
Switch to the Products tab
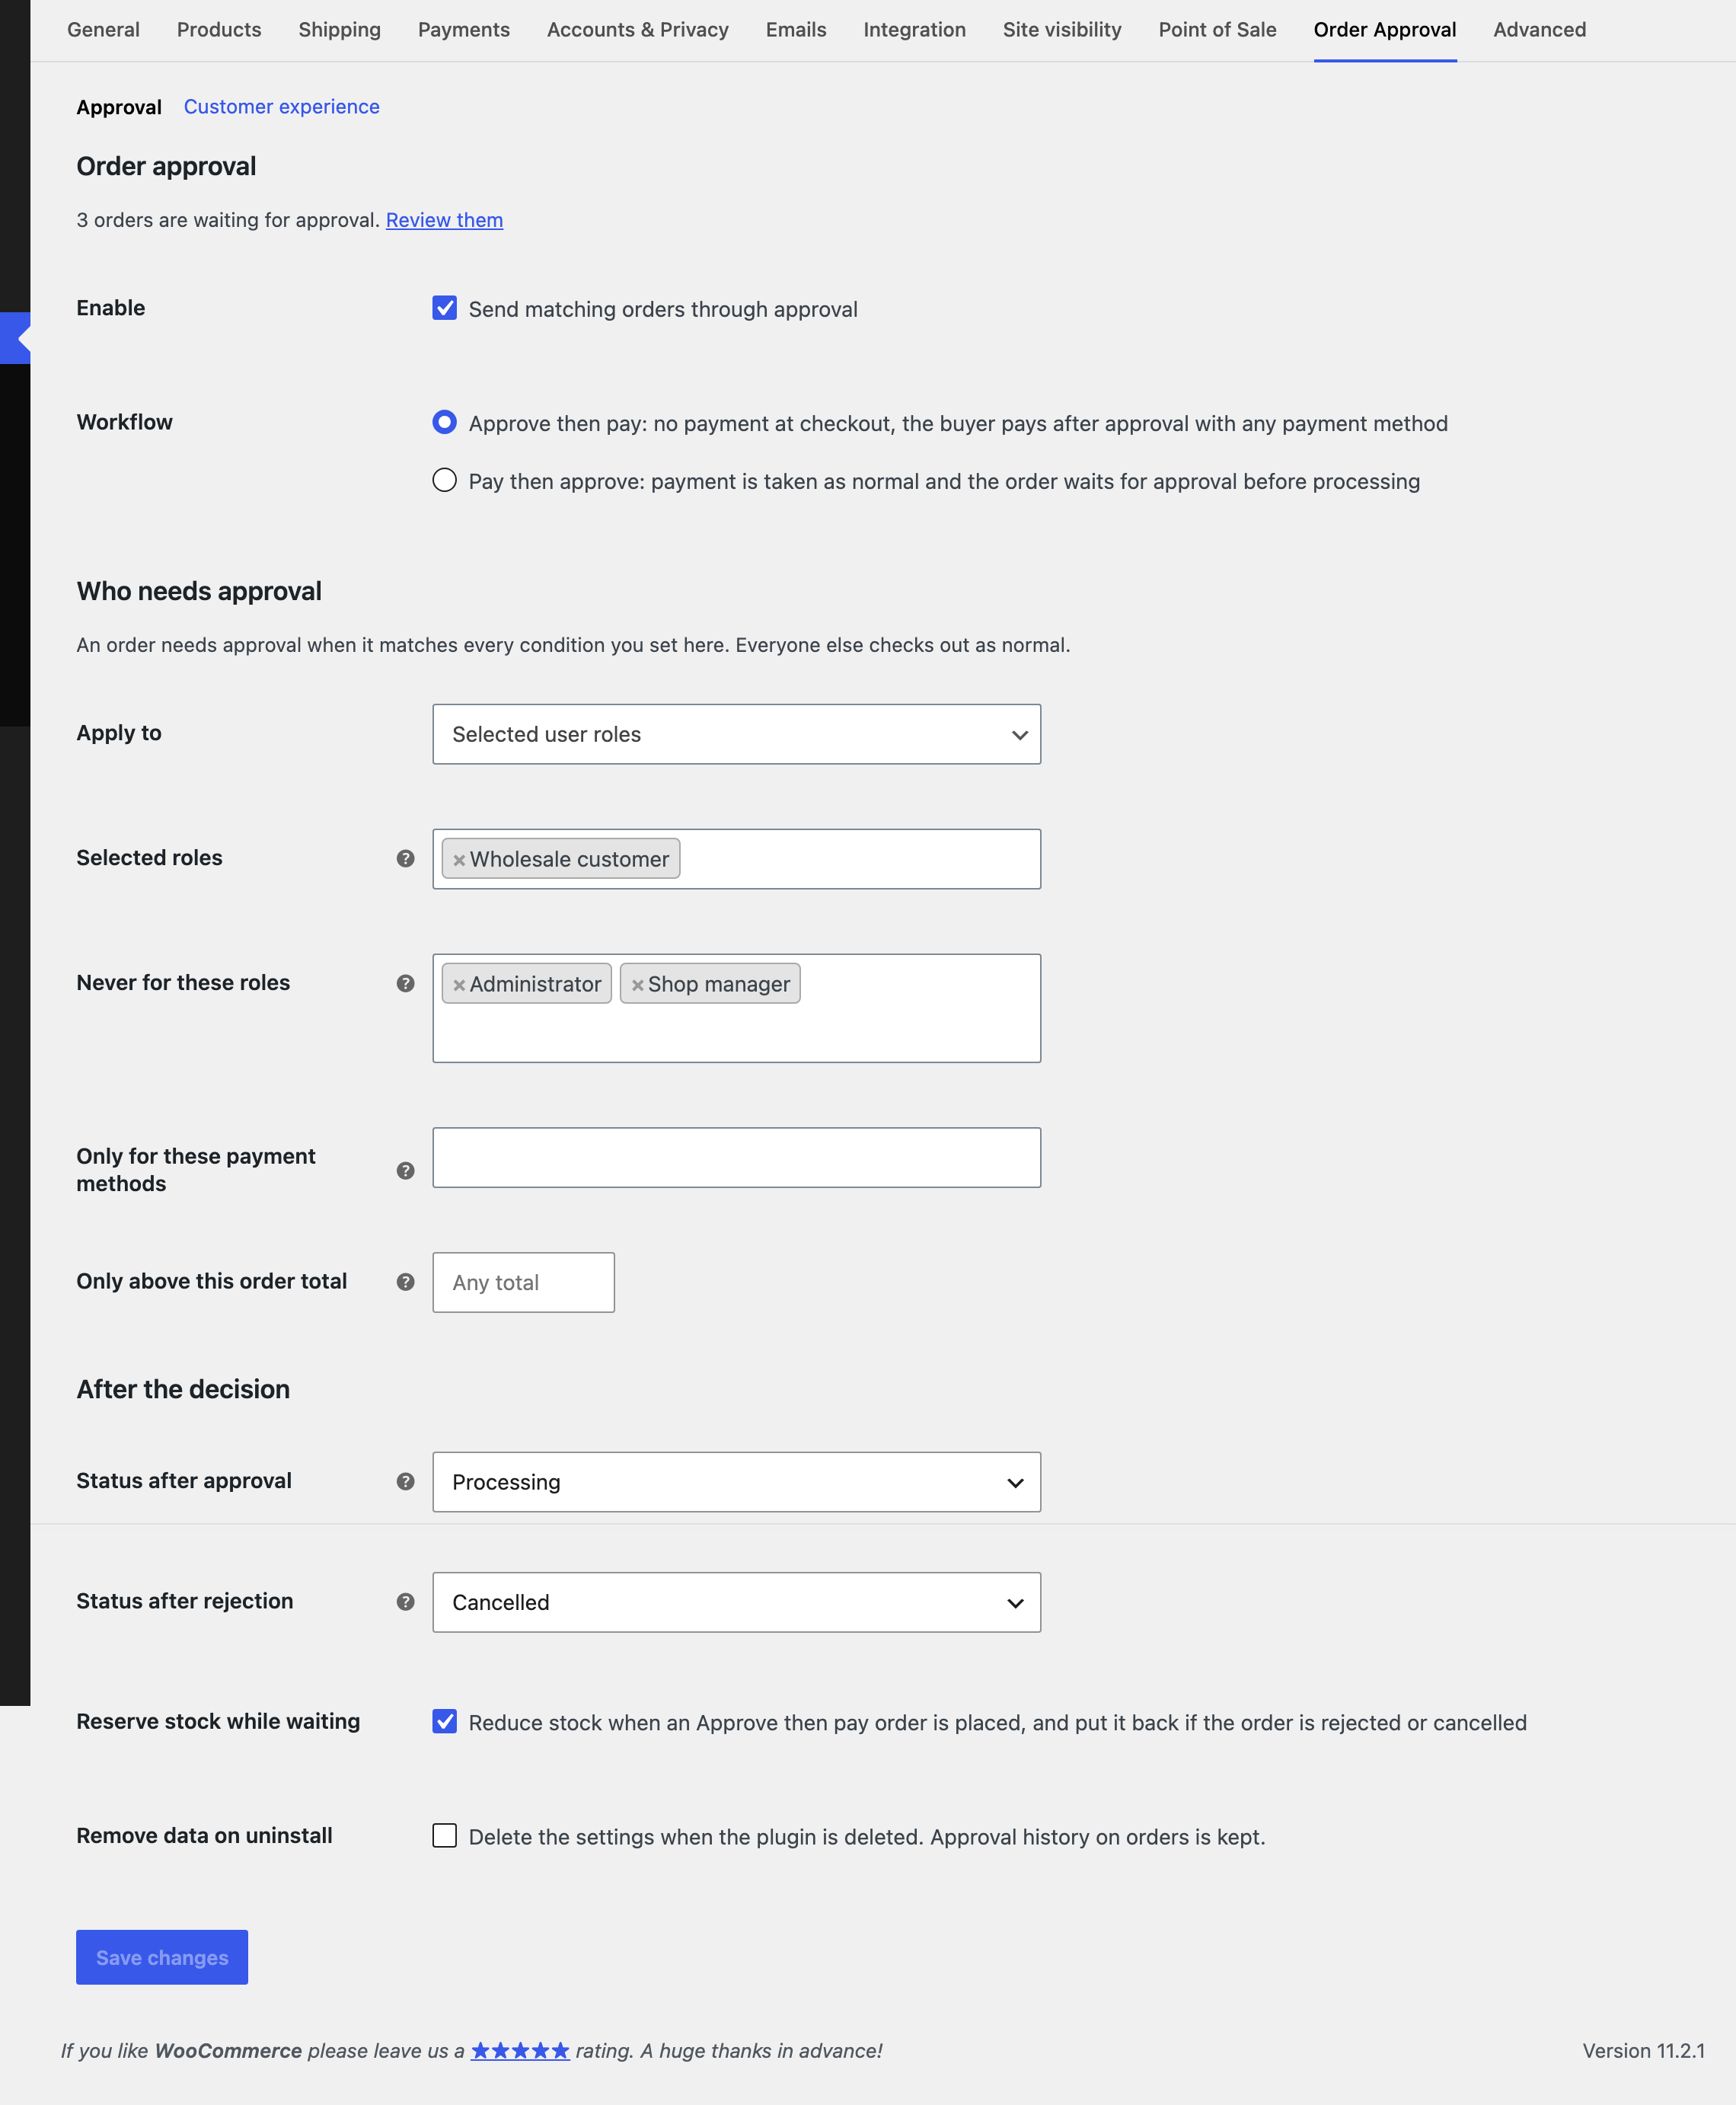point(219,30)
